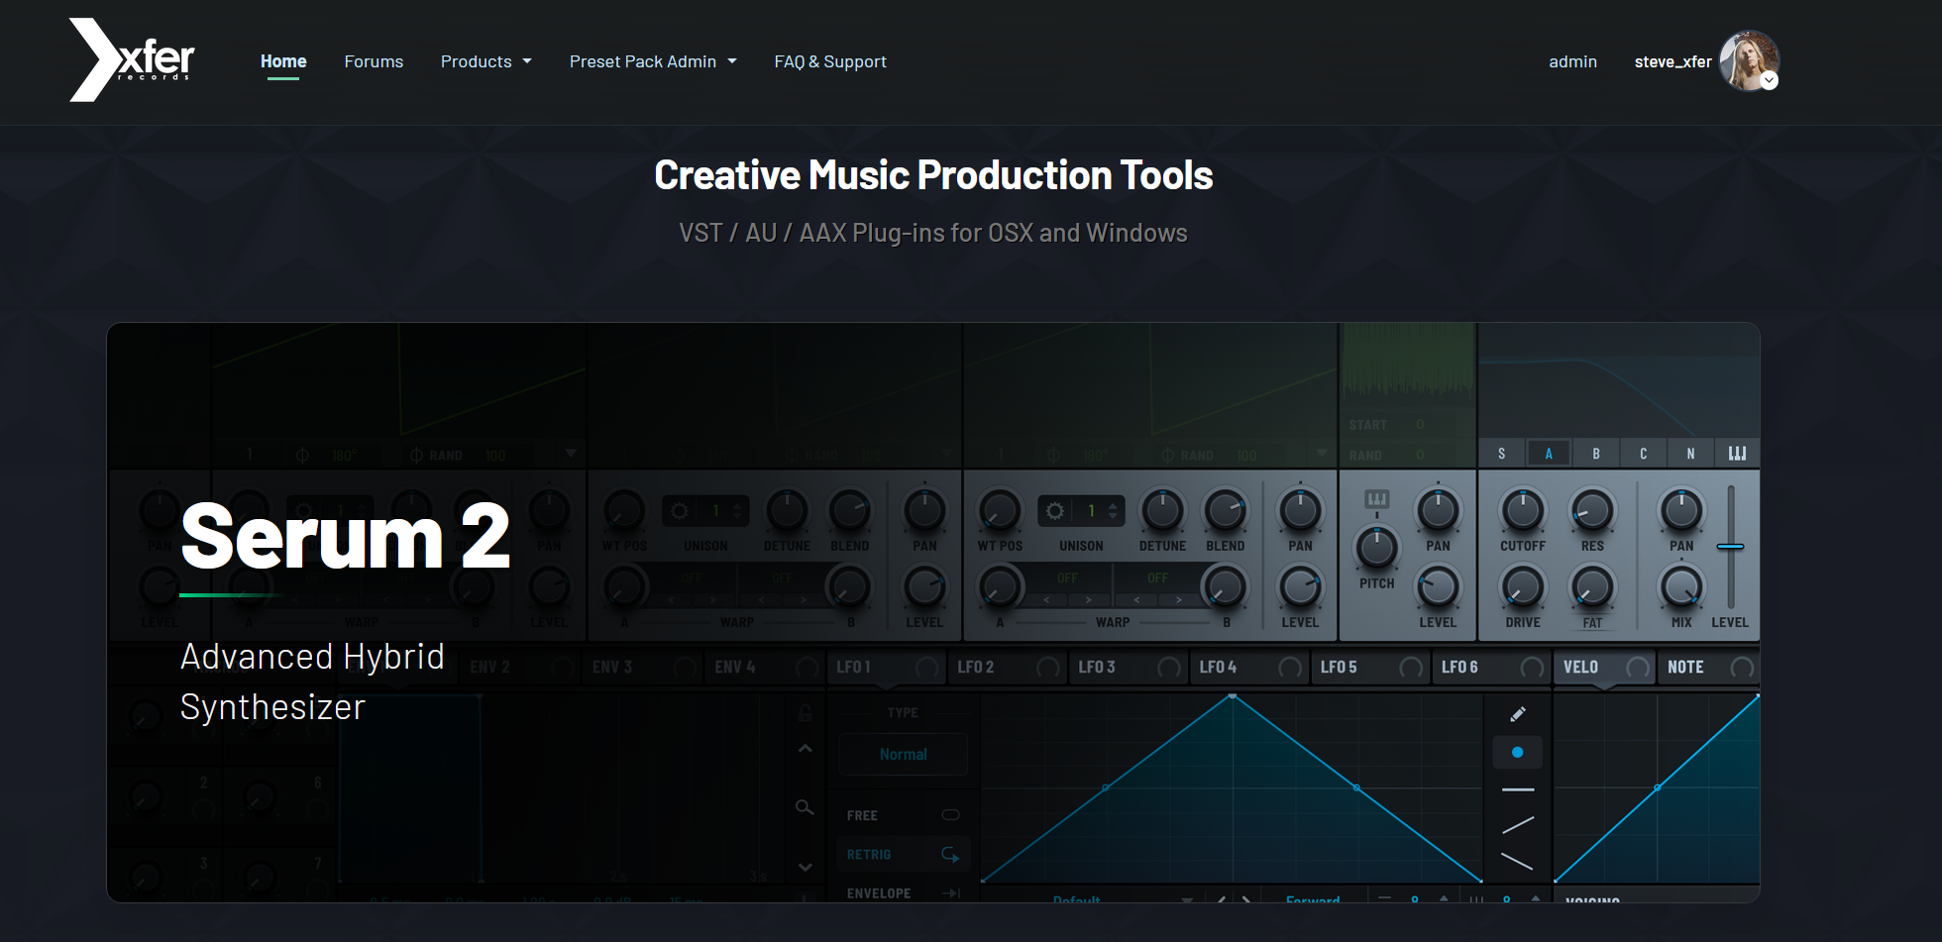The image size is (1942, 942).
Task: Expand the Preset Pack Admin dropdown
Action: click(653, 61)
